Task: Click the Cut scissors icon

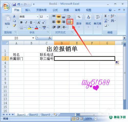Action: [14, 16]
